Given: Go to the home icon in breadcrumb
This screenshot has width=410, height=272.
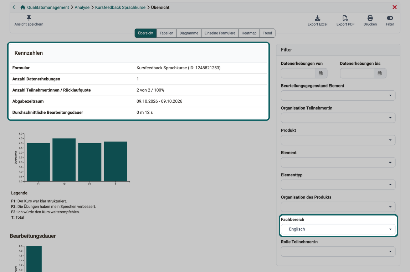Looking at the screenshot, I should pos(23,7).
